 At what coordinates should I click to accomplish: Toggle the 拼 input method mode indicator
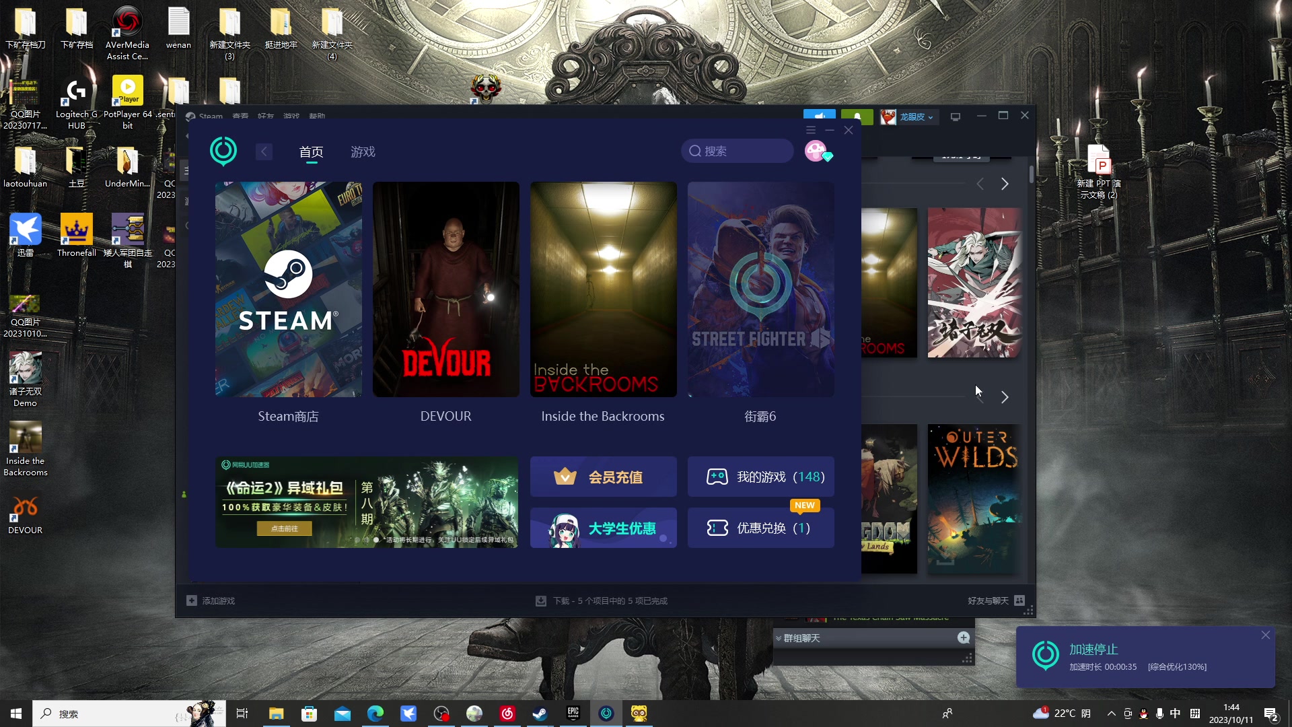(1195, 714)
